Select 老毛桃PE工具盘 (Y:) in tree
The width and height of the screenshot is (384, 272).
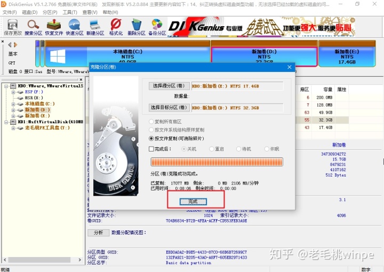click(47, 127)
